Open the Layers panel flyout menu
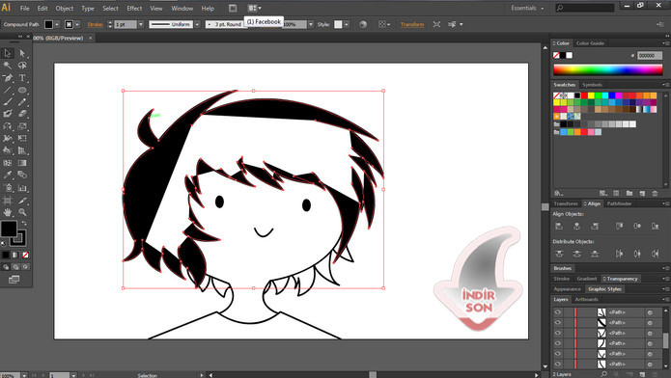The width and height of the screenshot is (671, 378). coord(665,299)
